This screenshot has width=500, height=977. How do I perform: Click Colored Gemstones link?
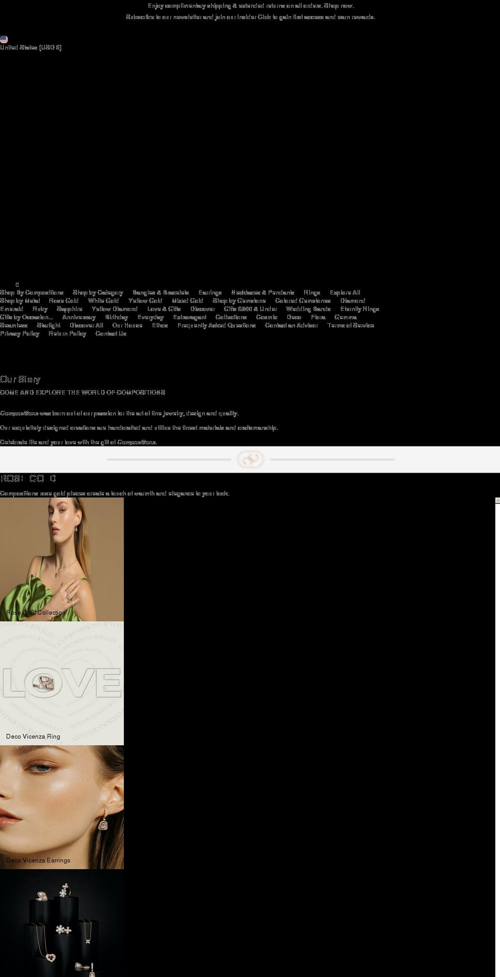tap(303, 301)
